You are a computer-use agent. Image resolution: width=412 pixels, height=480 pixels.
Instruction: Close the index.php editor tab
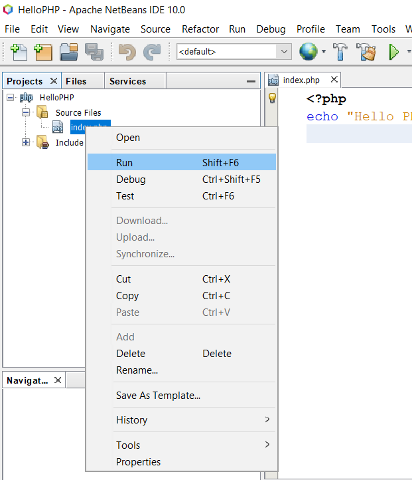[x=334, y=80]
